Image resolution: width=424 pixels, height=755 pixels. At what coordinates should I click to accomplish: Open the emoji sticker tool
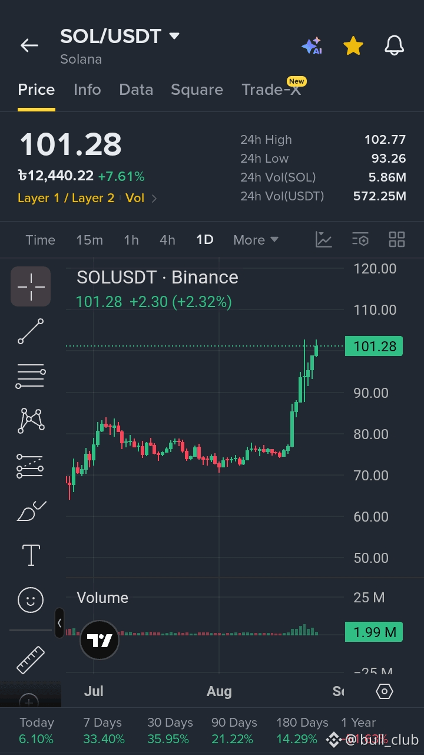pyautogui.click(x=31, y=600)
